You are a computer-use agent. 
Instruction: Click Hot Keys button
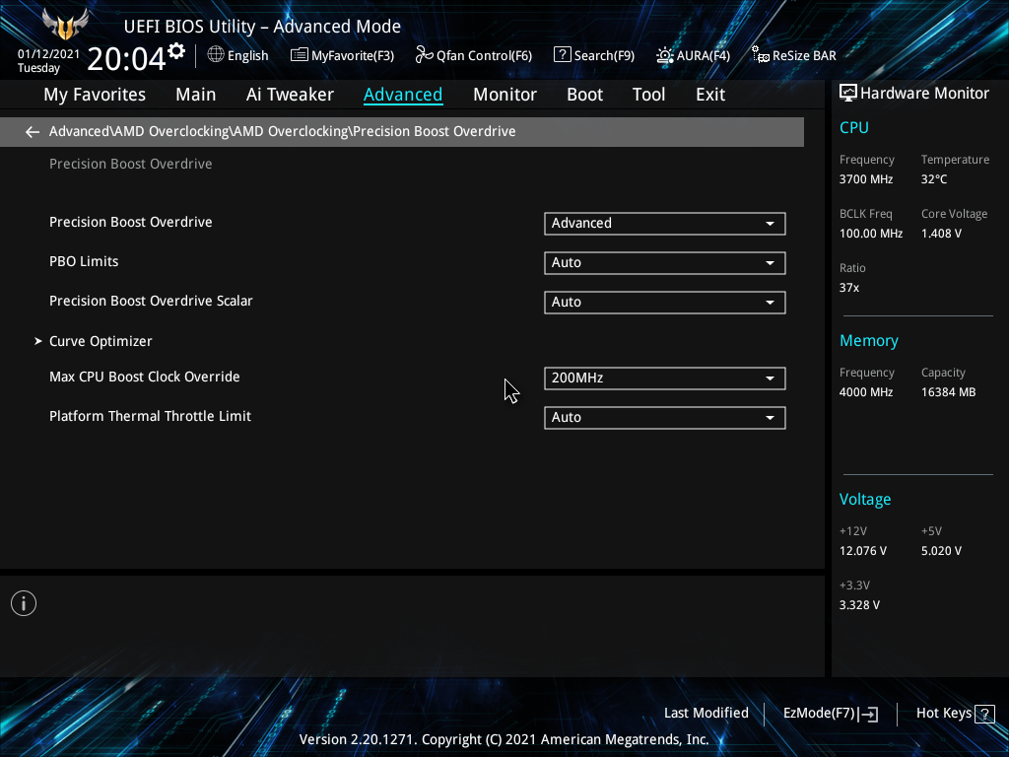(x=955, y=714)
